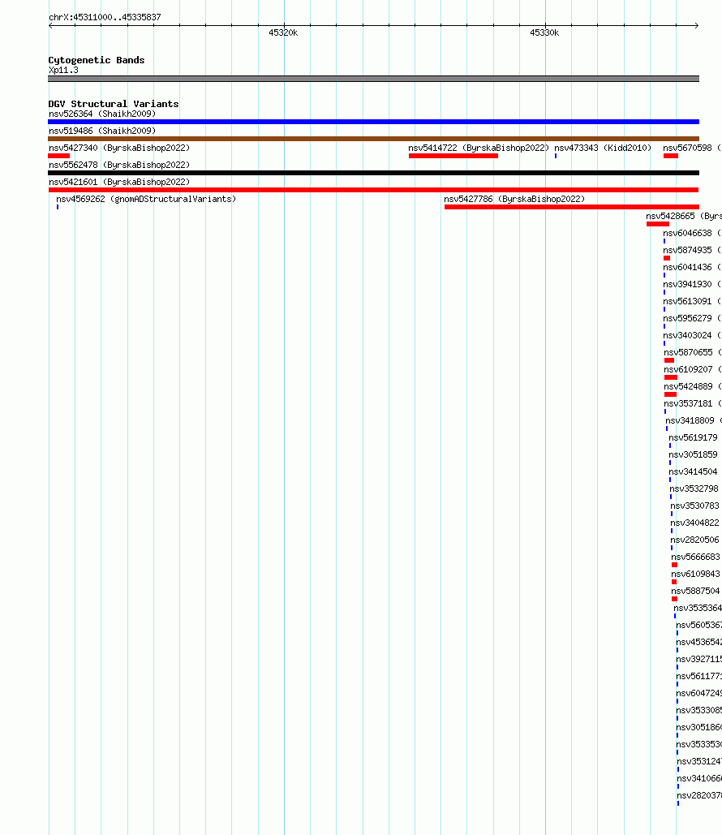722x835 pixels.
Task: Click the nsv5421601 (ByrskaBishop2022) label
Action: point(119,182)
